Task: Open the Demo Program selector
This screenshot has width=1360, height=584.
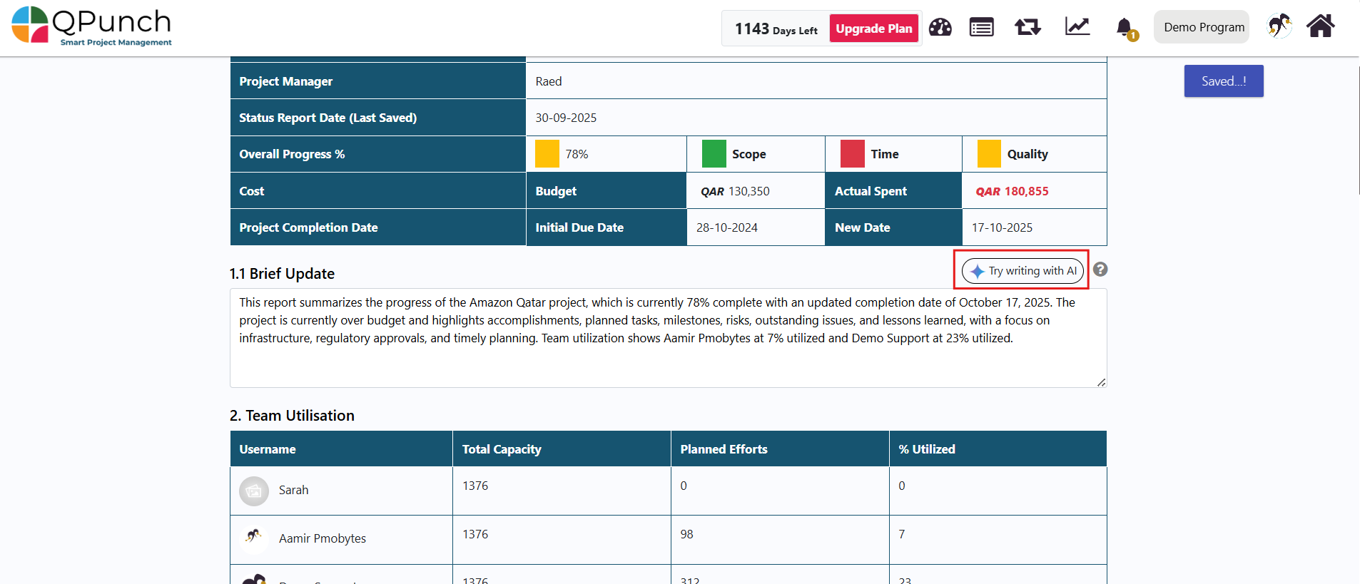Action: click(x=1203, y=27)
